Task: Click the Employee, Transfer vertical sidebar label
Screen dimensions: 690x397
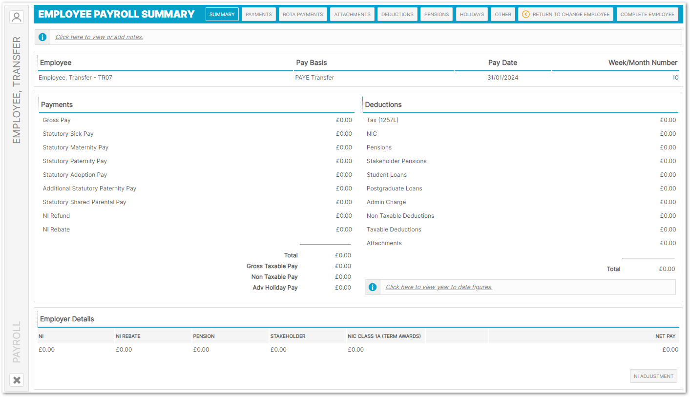Action: pyautogui.click(x=17, y=90)
